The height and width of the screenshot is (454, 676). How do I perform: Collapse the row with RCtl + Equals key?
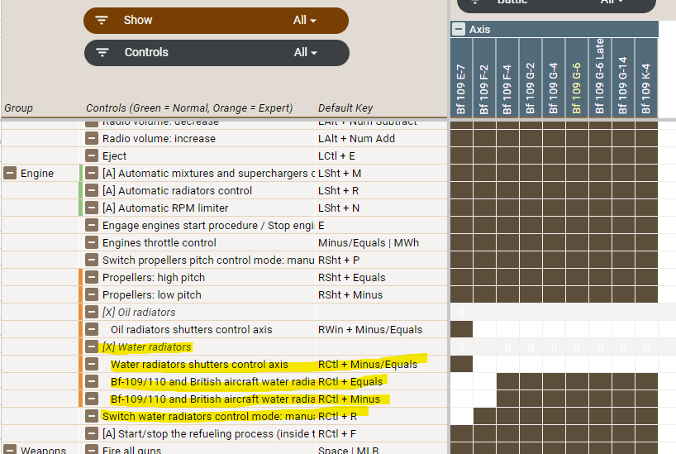tap(92, 381)
